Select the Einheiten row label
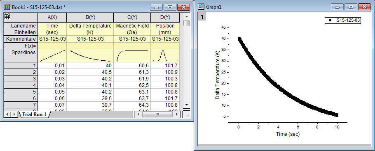 pos(21,32)
